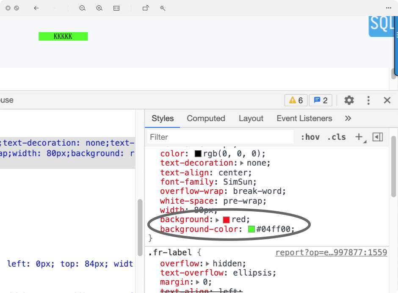Toggle :hov element state panel
The width and height of the screenshot is (398, 293).
click(310, 137)
